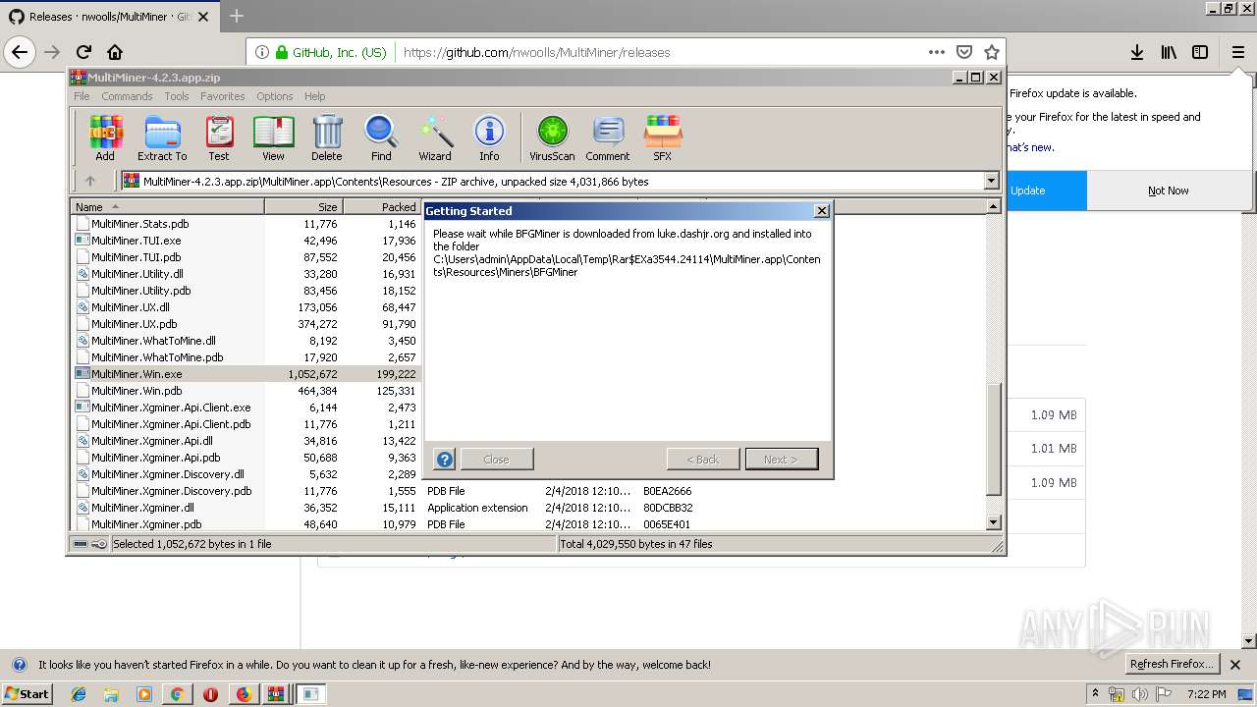
Task: Start VirusScan on the archive
Action: click(552, 137)
